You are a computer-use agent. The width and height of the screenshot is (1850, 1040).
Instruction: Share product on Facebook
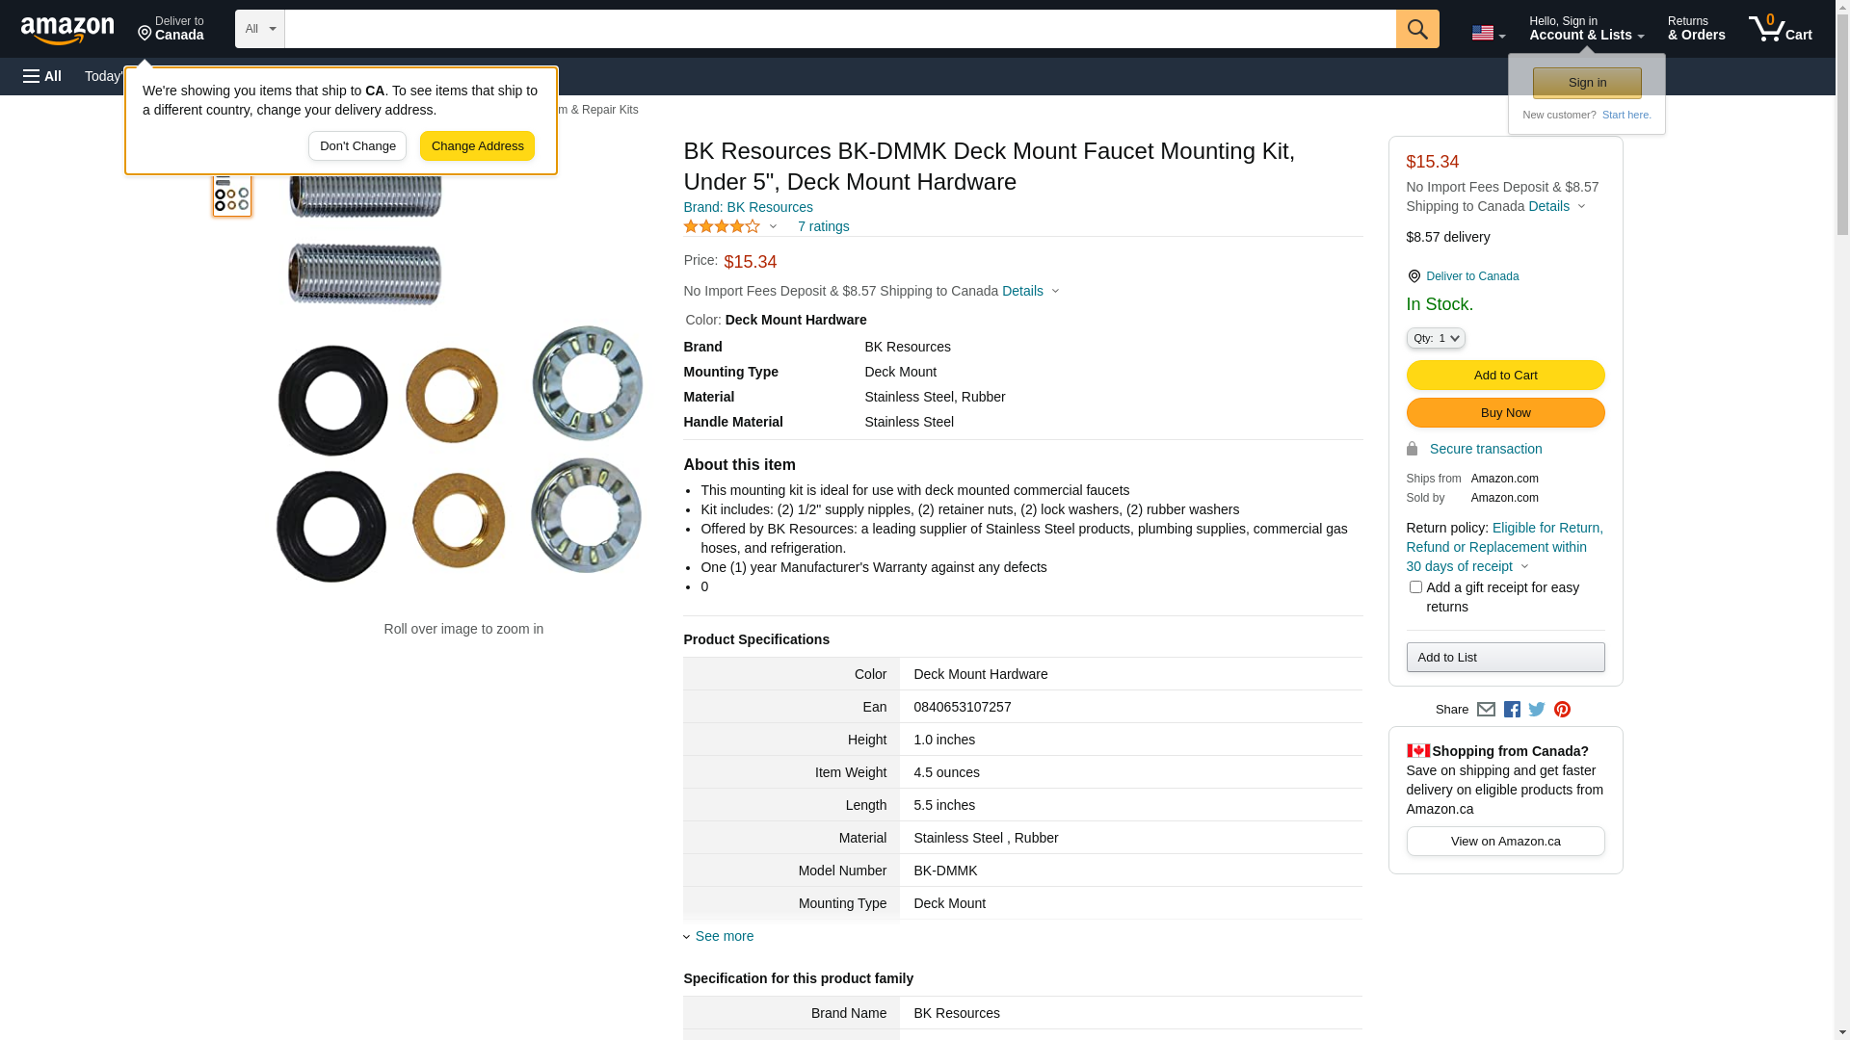pyautogui.click(x=1512, y=710)
